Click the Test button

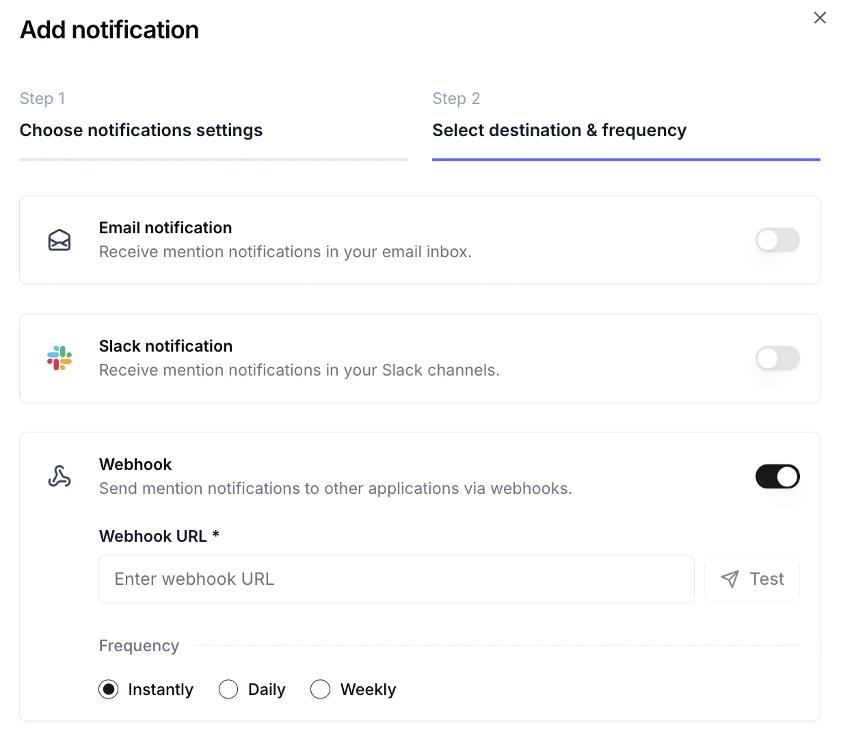[x=752, y=579]
